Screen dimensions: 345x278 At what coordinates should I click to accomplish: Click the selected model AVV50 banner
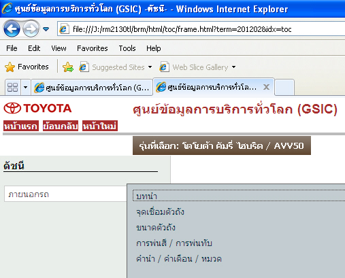(222, 145)
